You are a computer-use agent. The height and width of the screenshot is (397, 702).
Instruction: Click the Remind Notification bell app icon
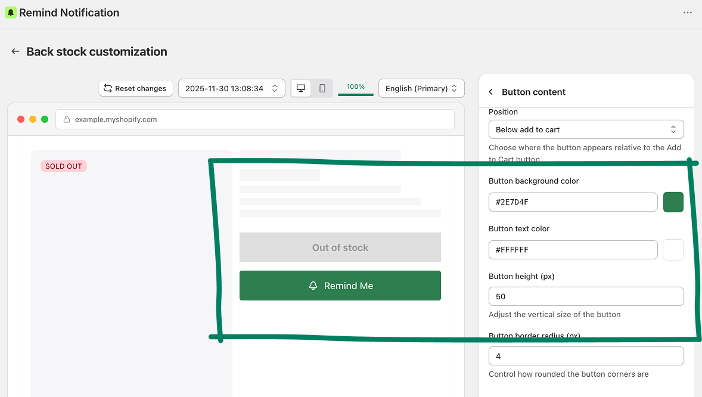coord(10,13)
